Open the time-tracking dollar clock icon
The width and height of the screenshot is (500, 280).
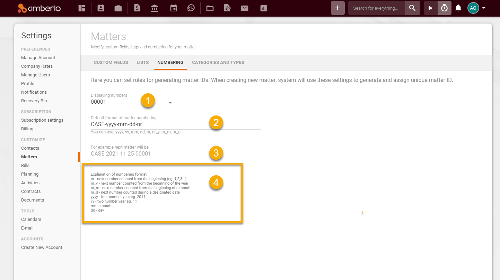[x=191, y=8]
